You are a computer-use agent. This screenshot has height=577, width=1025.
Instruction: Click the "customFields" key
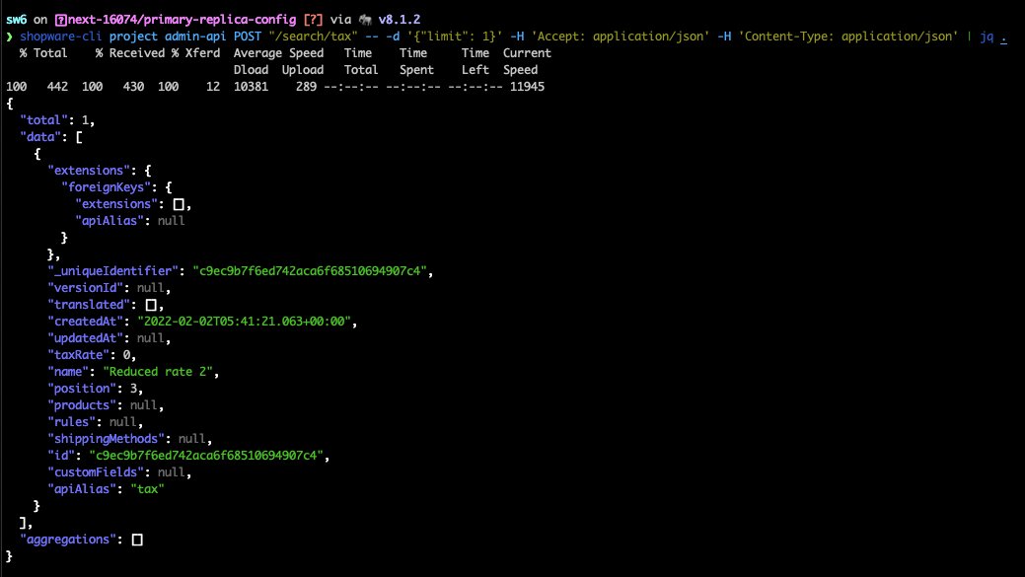coord(96,472)
